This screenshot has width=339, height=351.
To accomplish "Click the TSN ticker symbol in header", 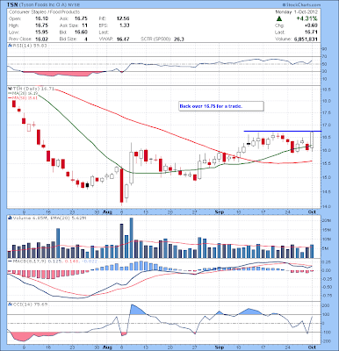I will pos(12,5).
